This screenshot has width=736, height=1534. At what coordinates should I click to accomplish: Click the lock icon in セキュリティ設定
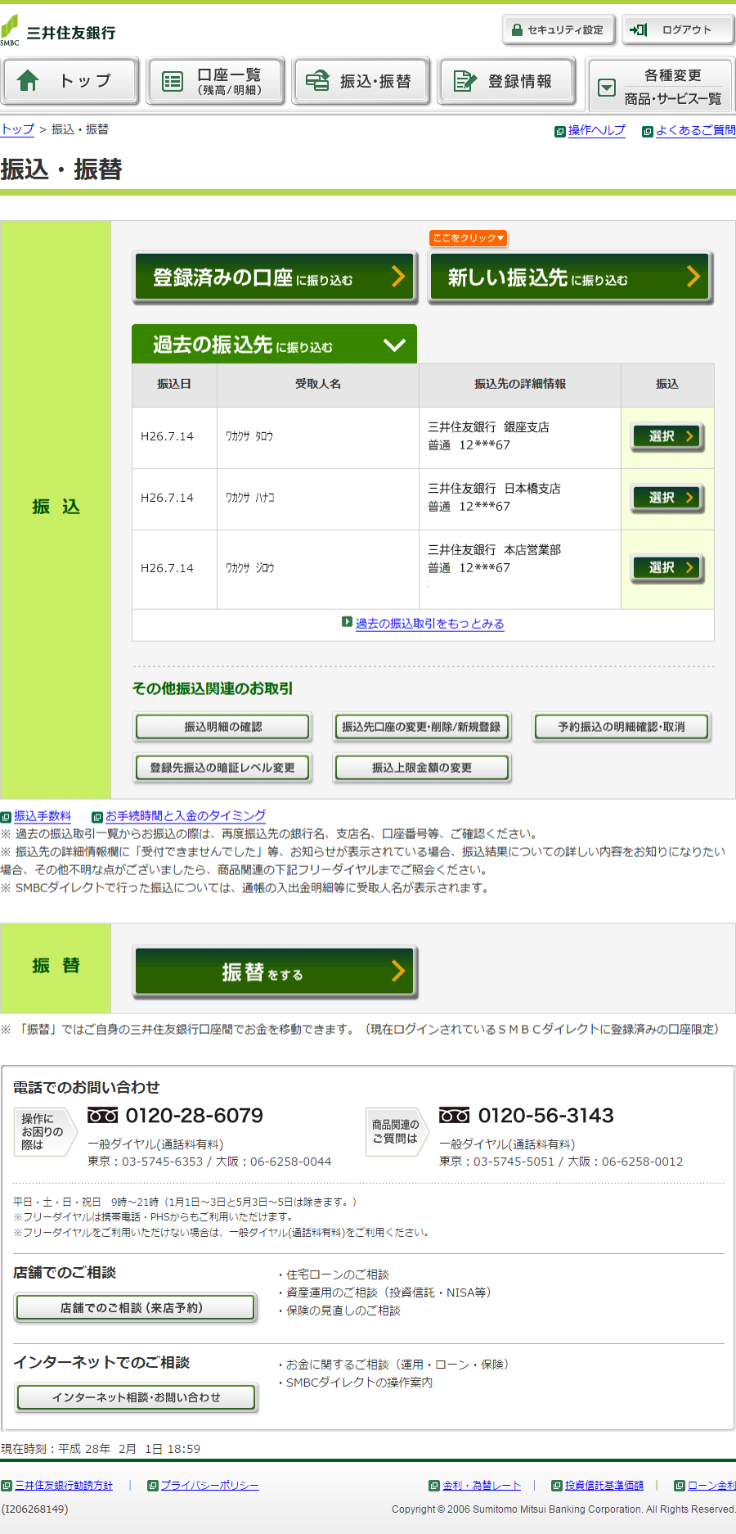tap(517, 30)
